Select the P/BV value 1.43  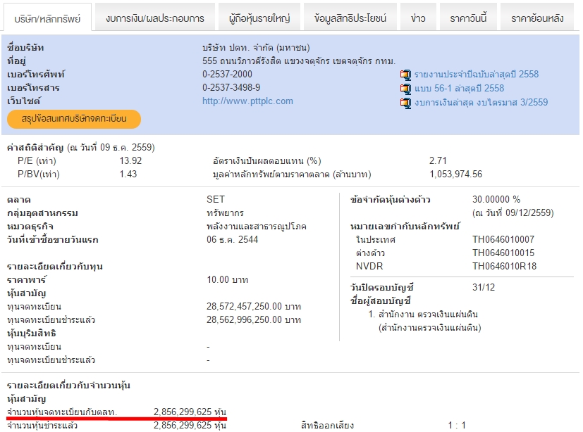pos(128,174)
